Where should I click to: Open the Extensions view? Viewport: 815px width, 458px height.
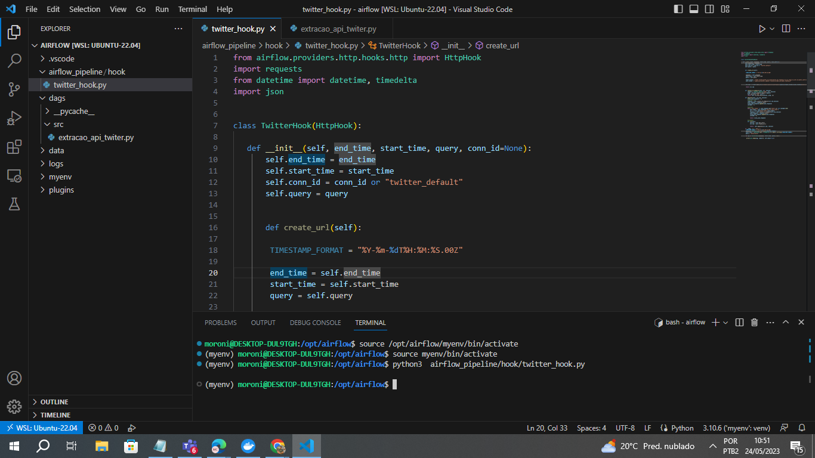[x=14, y=147]
